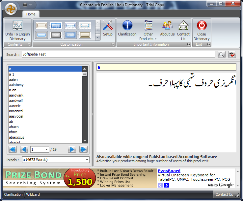Screen dimensions: 243x201
Task: Select word 'aardvark' in list
Action: pyautogui.click(x=45, y=95)
